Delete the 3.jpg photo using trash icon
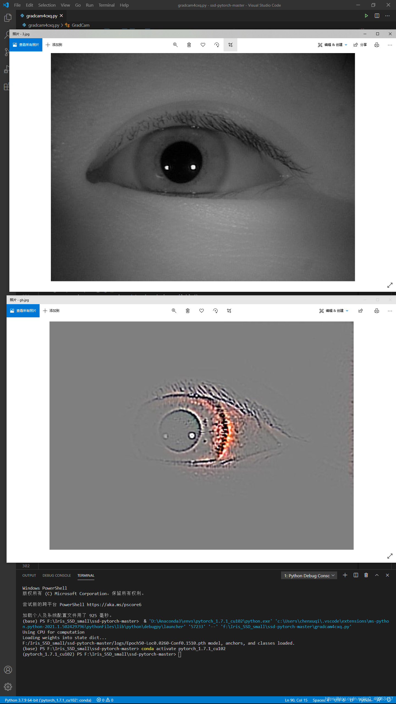 click(x=189, y=45)
